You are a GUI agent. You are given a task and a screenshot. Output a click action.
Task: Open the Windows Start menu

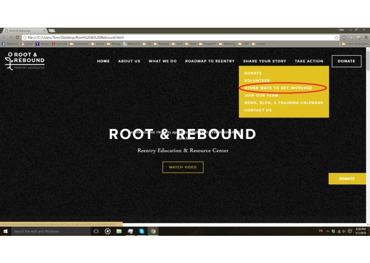(5, 232)
